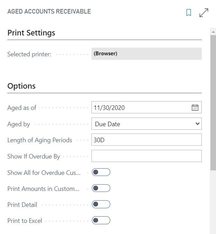Screen dimensions: 216x234
Task: Click the vertical scrollbar thumb
Action: (213, 103)
